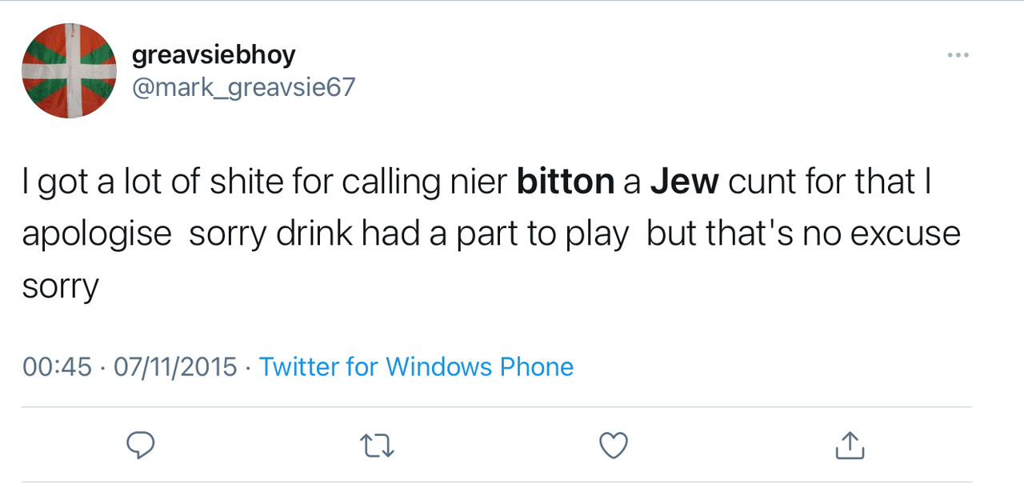Image resolution: width=1024 pixels, height=484 pixels.
Task: Click the final "sorry" on the last line
Action: [60, 286]
